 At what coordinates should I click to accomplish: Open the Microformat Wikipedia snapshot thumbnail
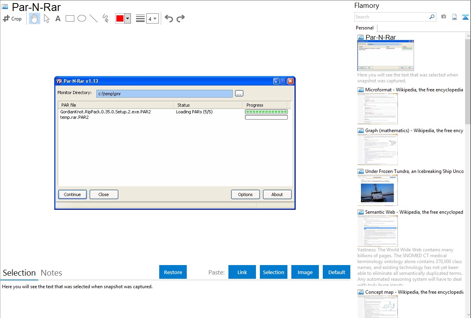[377, 109]
